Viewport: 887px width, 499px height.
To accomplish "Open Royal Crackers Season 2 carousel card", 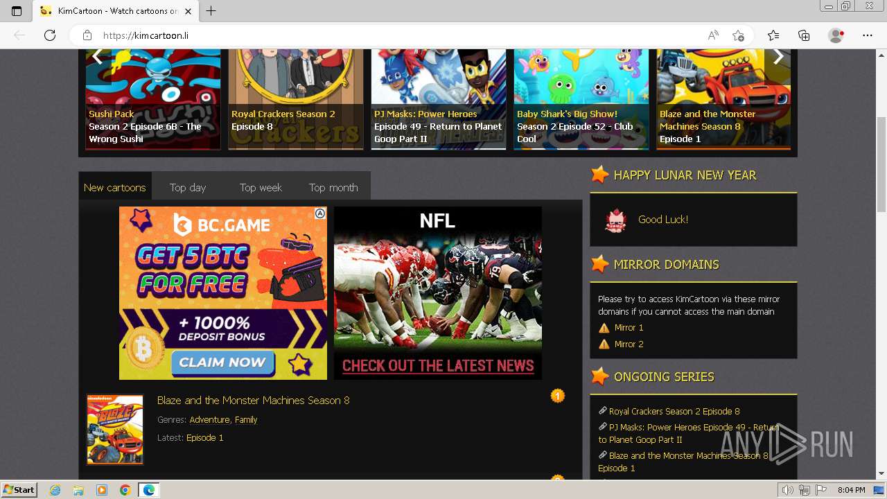I will (x=296, y=98).
